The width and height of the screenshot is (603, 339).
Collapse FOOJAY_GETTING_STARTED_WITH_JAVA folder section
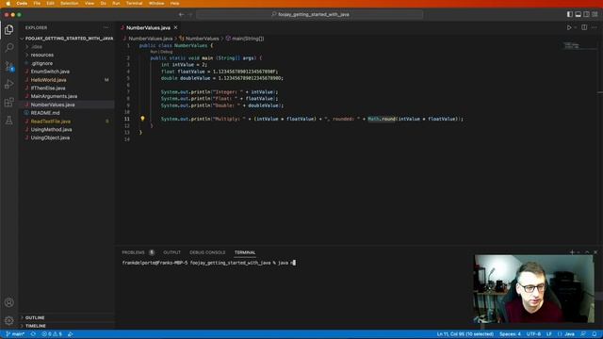(66, 39)
